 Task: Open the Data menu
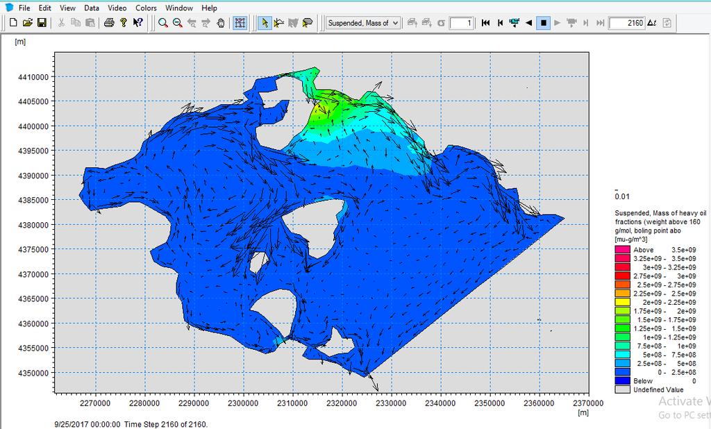(x=91, y=8)
